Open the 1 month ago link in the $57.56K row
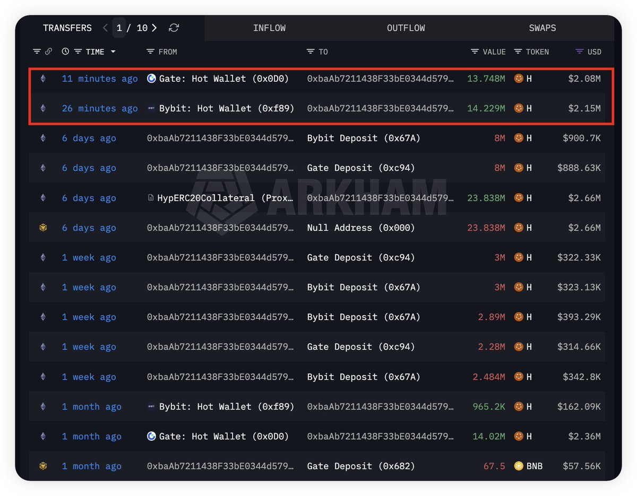The width and height of the screenshot is (637, 496). click(x=92, y=466)
